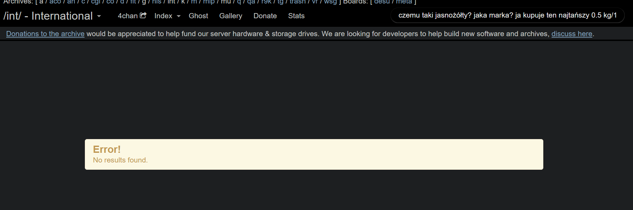This screenshot has width=633, height=210.
Task: Open the Donate menu item
Action: tap(265, 16)
